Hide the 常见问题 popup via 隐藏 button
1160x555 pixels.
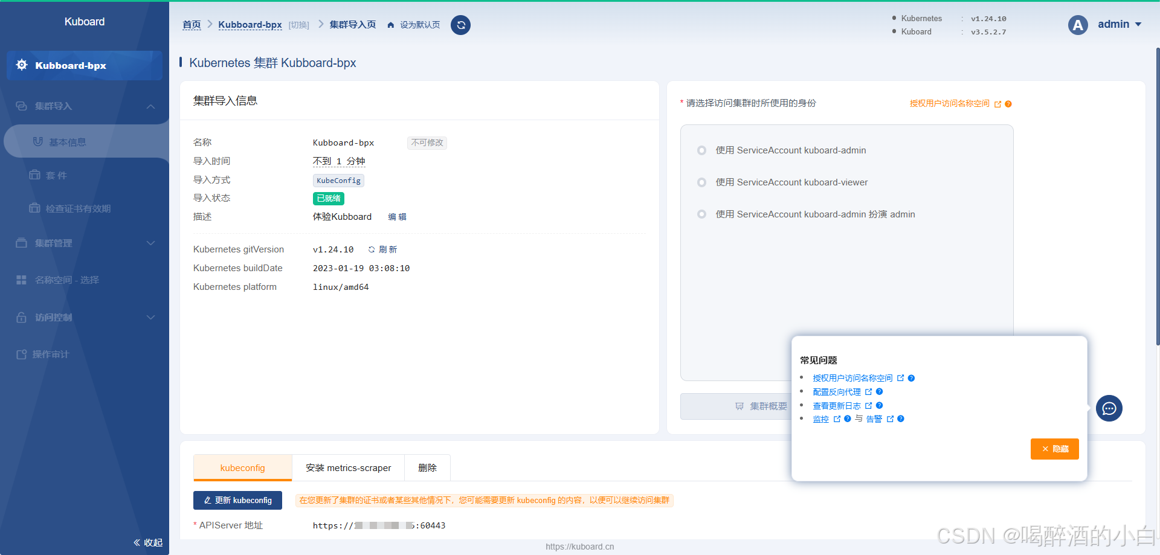click(1054, 449)
